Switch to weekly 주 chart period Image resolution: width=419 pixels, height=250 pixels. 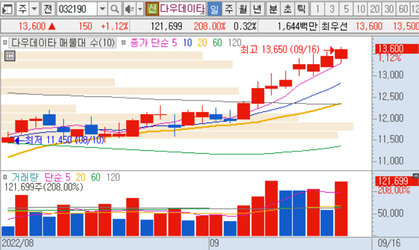point(229,9)
